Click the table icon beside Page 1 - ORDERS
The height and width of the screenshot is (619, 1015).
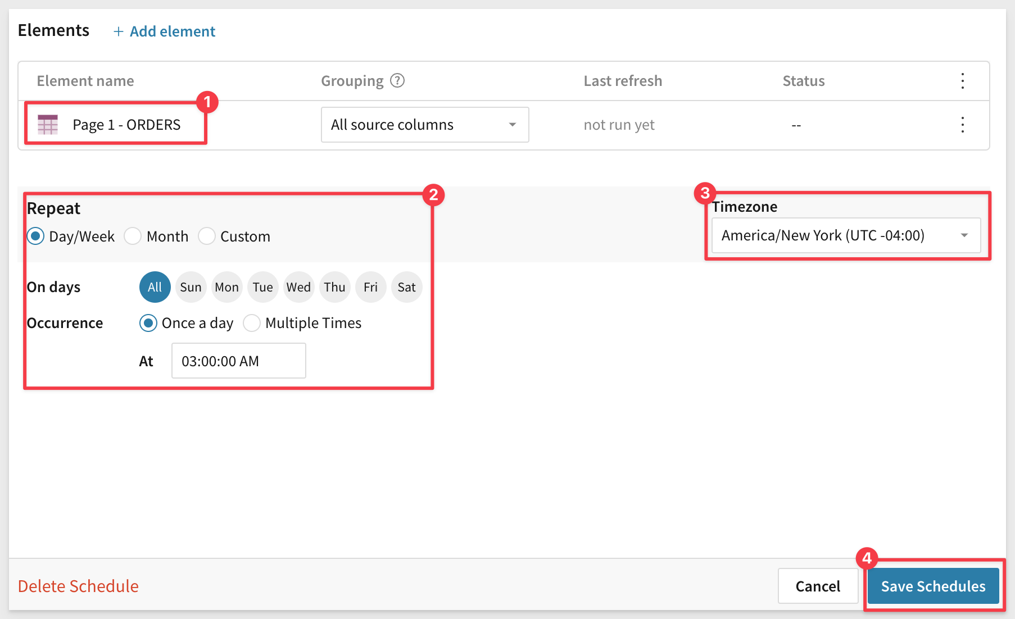point(48,125)
